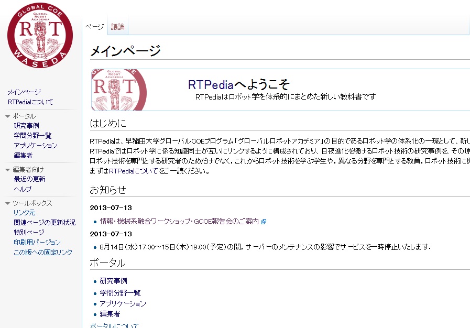470x328 pixels.
Task: Open 学問分野一覧 in the sidebar
Action: [32, 136]
